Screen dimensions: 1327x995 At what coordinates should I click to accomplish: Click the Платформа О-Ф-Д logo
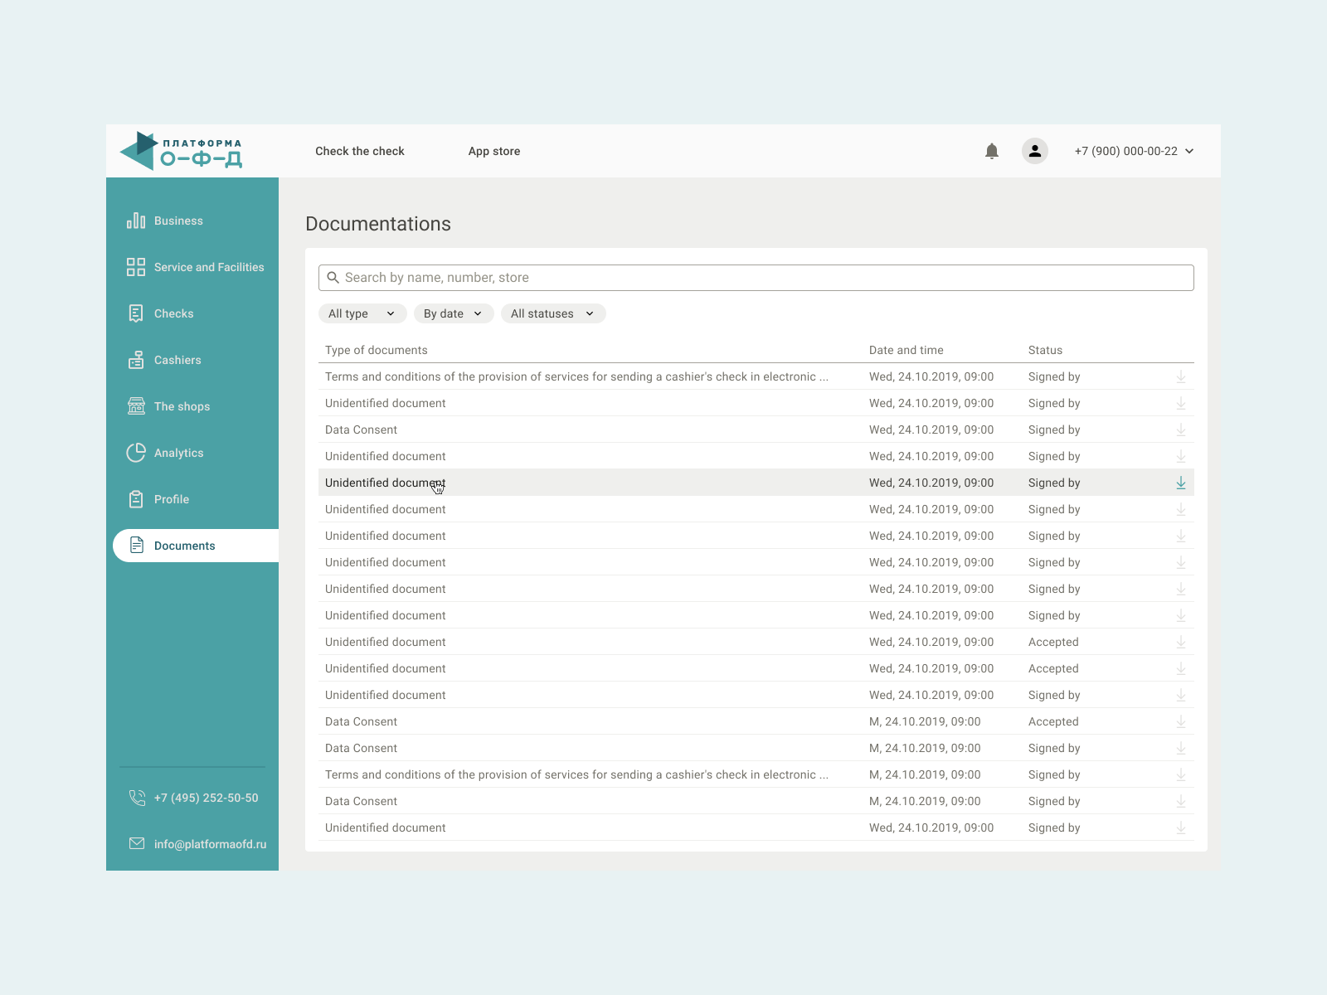(x=181, y=151)
